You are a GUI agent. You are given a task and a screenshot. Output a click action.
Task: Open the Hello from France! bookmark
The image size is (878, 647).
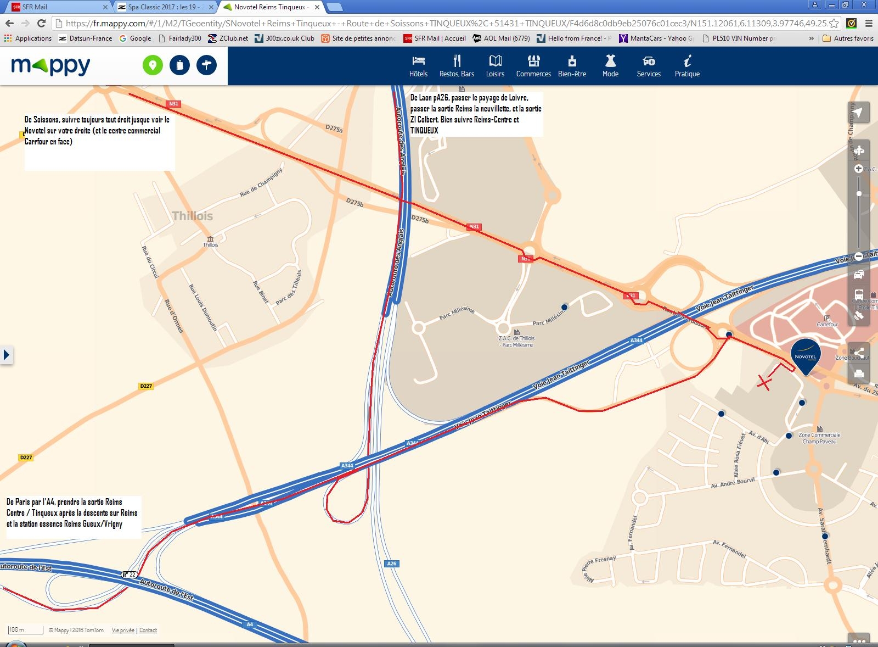click(574, 38)
